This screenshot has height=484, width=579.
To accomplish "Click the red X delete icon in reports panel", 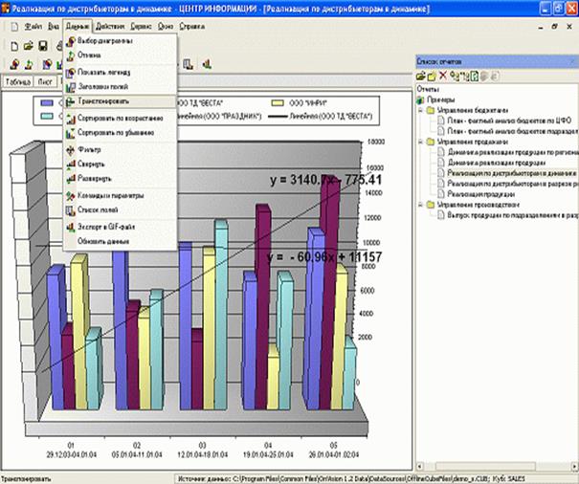I will (x=443, y=75).
